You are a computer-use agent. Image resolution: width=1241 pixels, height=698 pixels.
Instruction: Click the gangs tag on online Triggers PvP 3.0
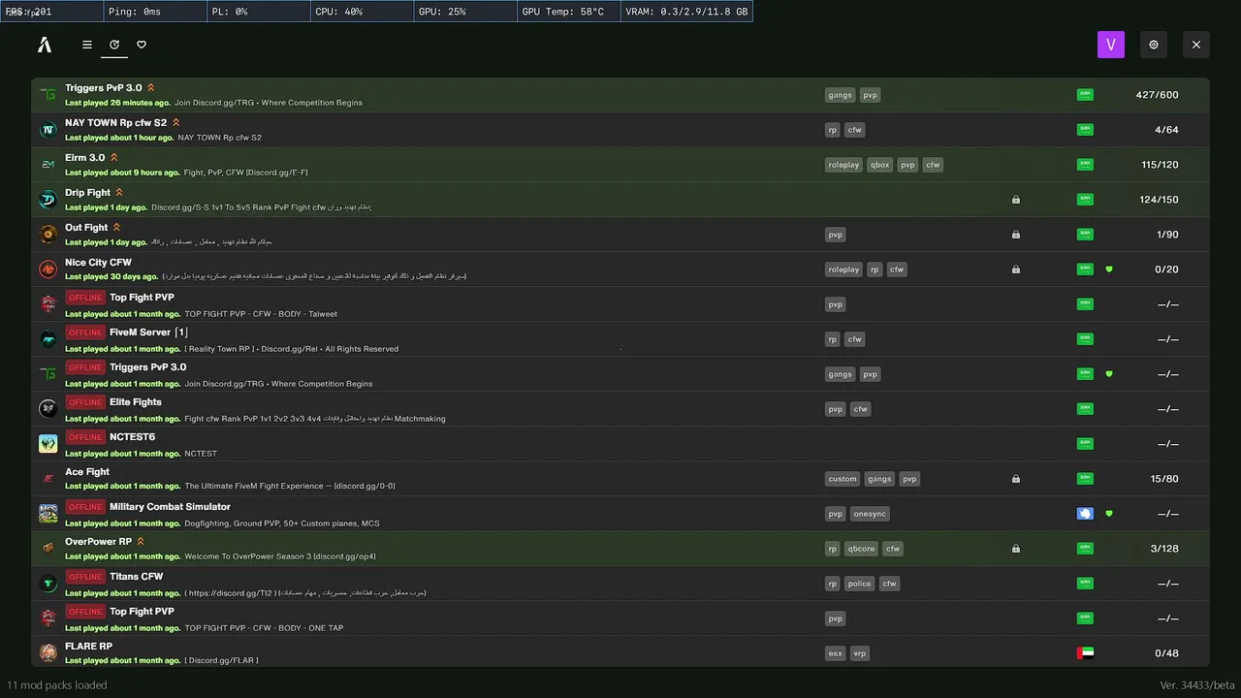click(841, 95)
